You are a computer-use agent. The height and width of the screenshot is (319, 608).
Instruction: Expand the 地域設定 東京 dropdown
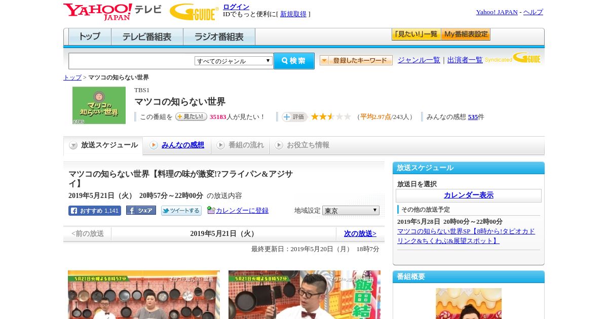coord(351,210)
